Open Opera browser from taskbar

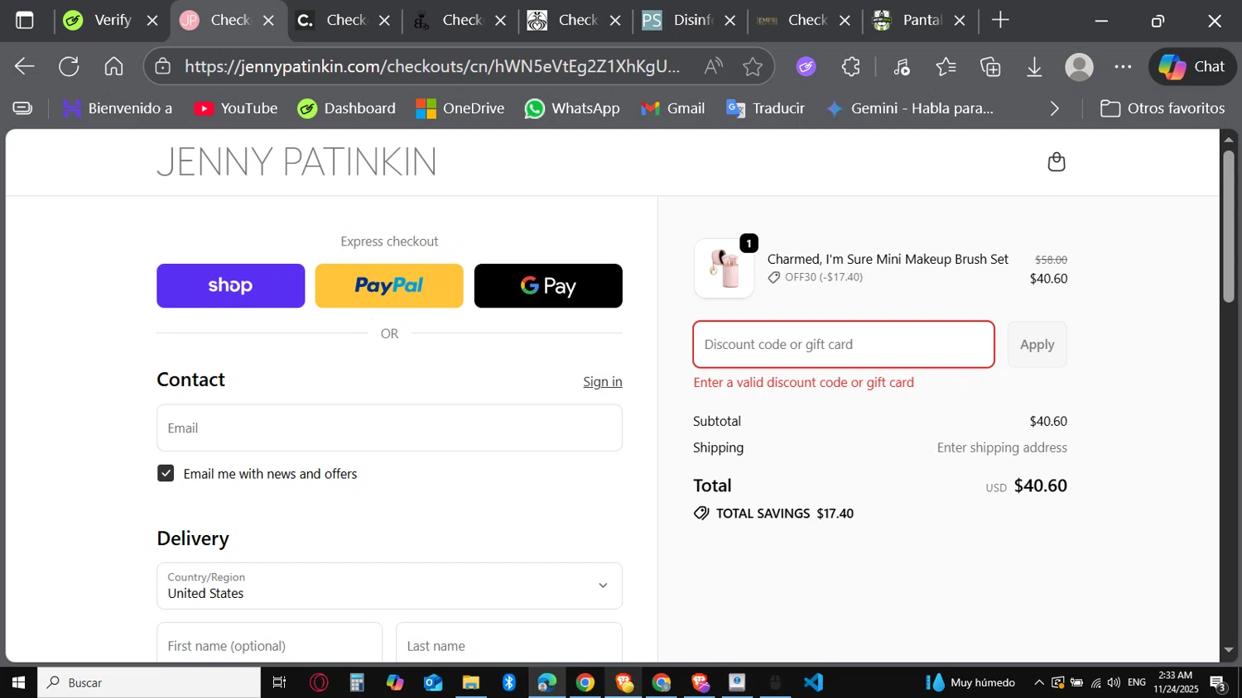319,682
